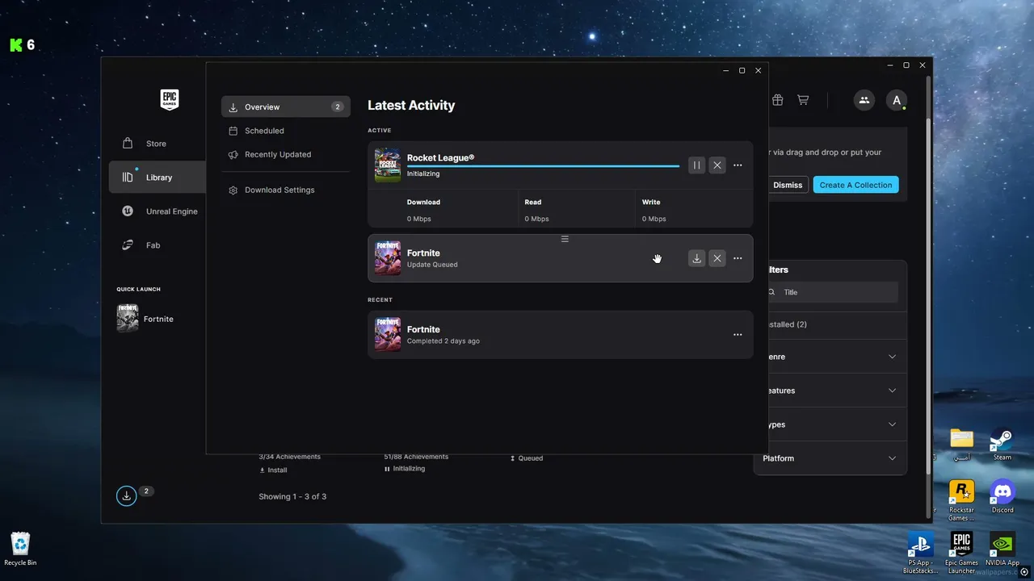Start the queued Fortnite update download

click(x=696, y=258)
